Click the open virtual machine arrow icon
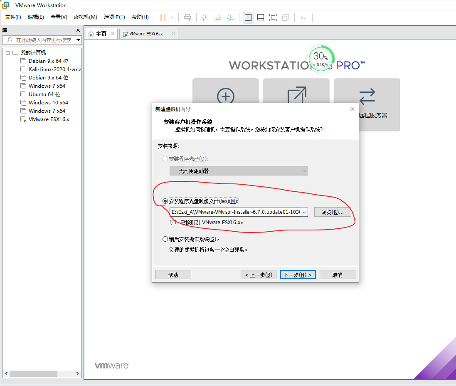 tap(297, 94)
